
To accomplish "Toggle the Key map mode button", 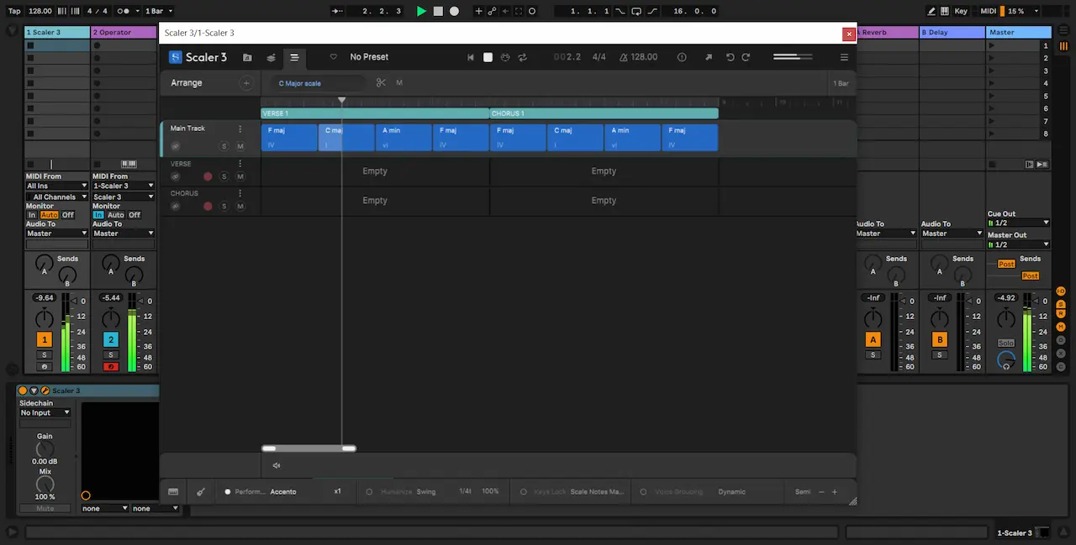I will pyautogui.click(x=961, y=11).
